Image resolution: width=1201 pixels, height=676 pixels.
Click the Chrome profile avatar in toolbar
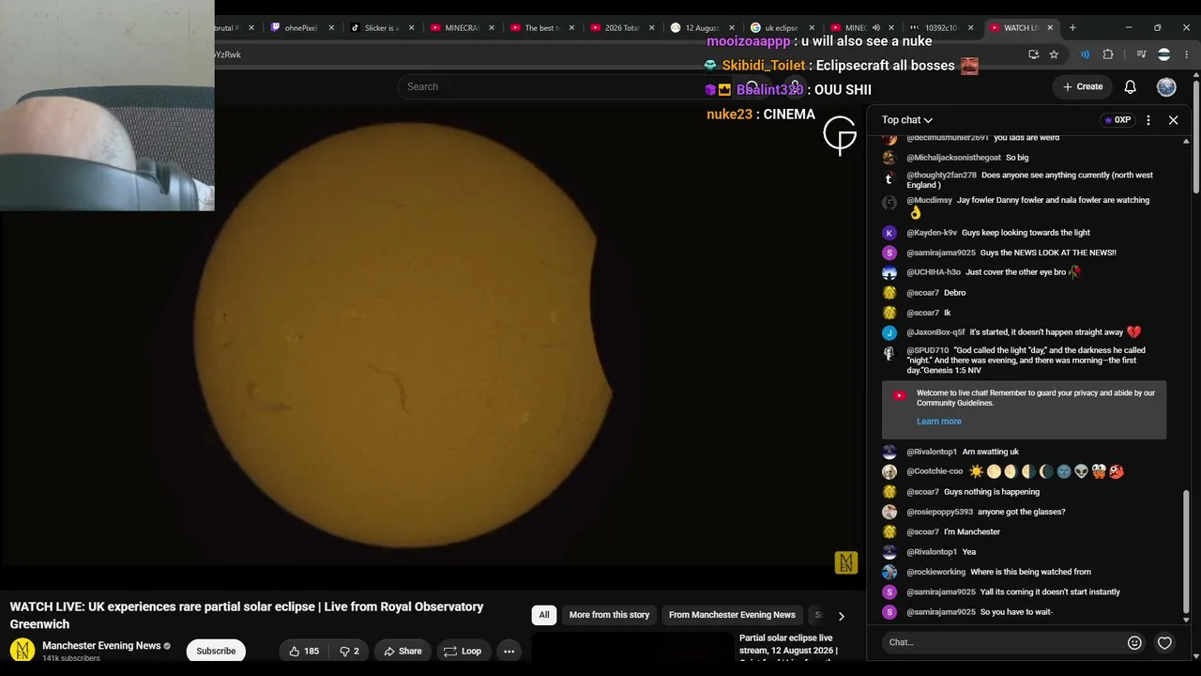click(1164, 54)
